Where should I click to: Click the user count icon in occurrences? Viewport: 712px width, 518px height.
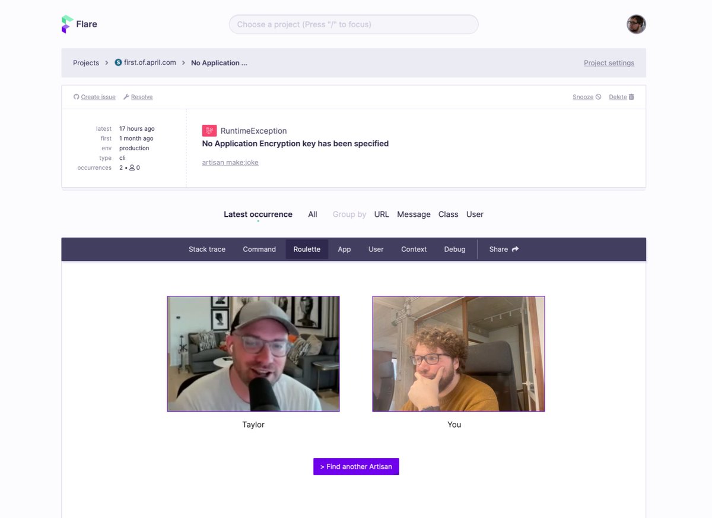tap(132, 168)
